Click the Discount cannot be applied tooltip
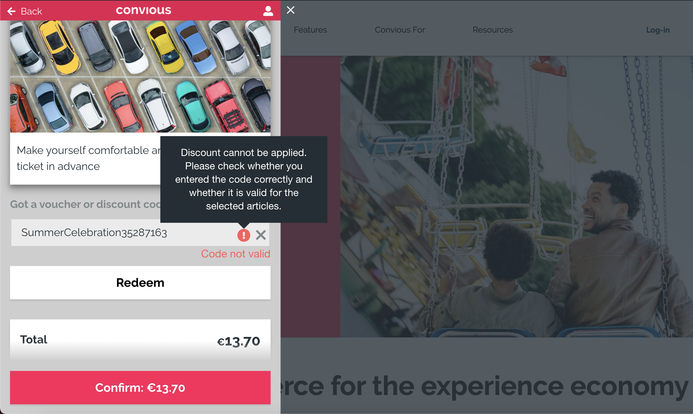 (x=244, y=179)
